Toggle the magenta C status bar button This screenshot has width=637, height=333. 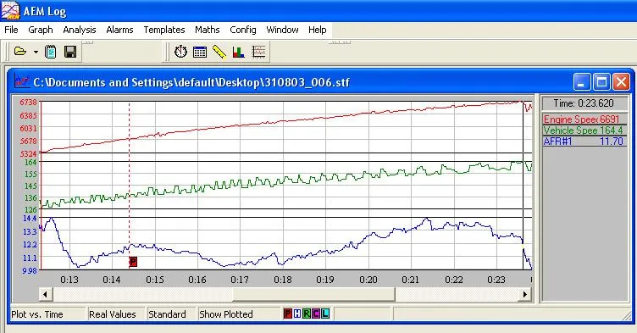click(316, 314)
